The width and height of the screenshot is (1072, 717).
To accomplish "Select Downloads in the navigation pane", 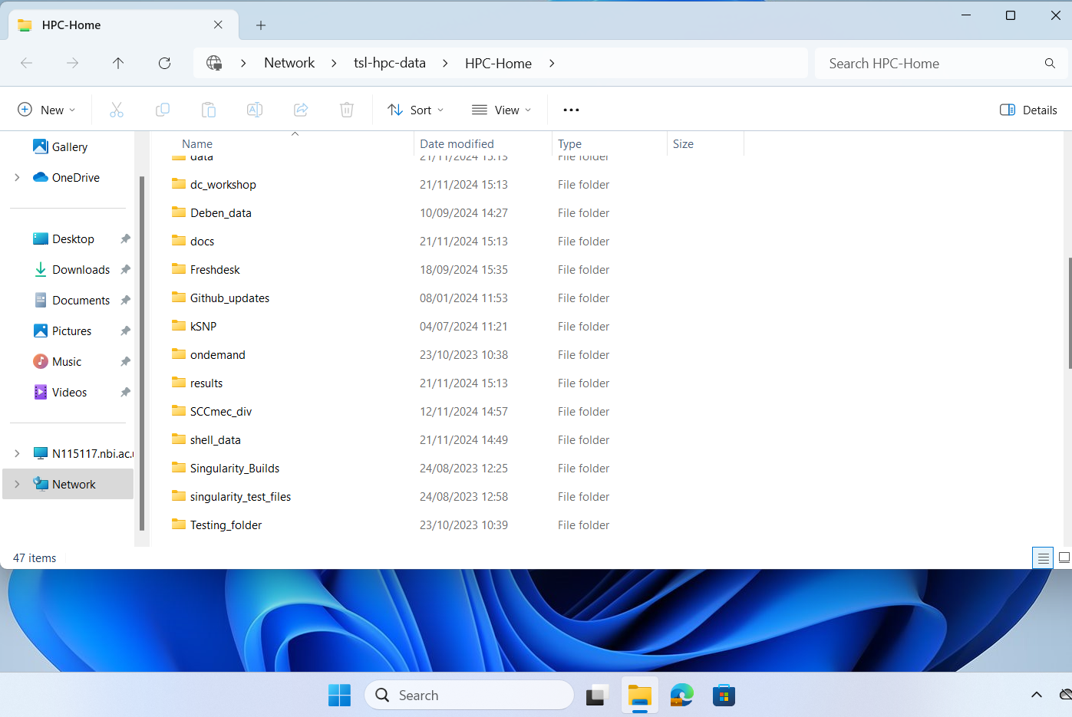I will point(81,269).
